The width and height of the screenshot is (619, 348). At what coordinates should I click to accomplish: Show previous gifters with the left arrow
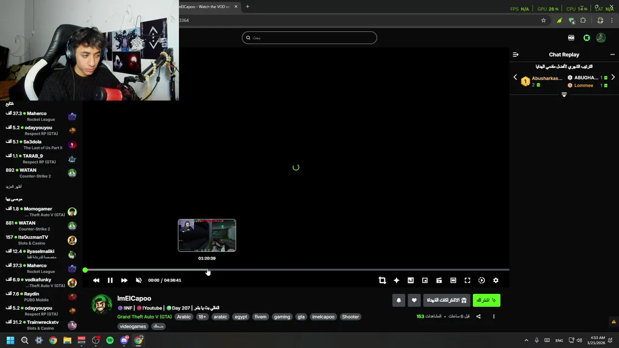515,77
